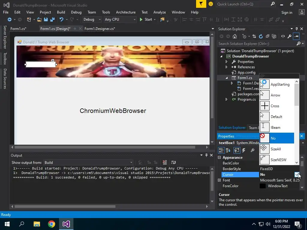
Task: Click the Save All toolbar icon
Action: coord(52,19)
